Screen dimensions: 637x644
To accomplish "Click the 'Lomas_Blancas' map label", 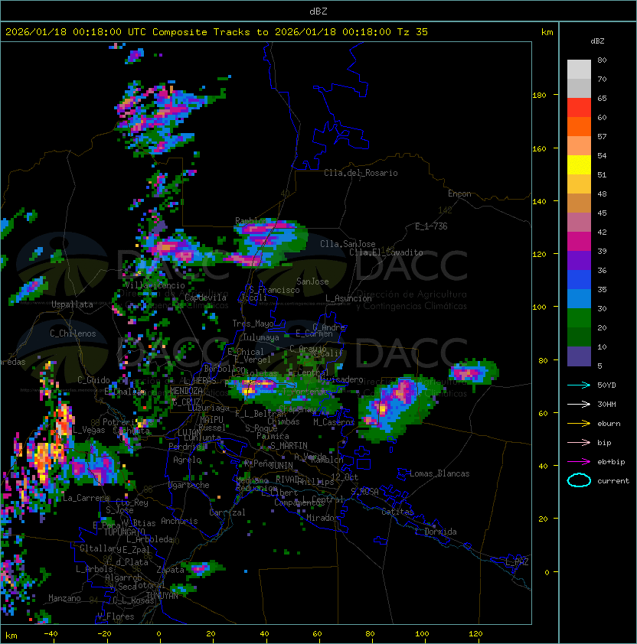I will click(439, 473).
